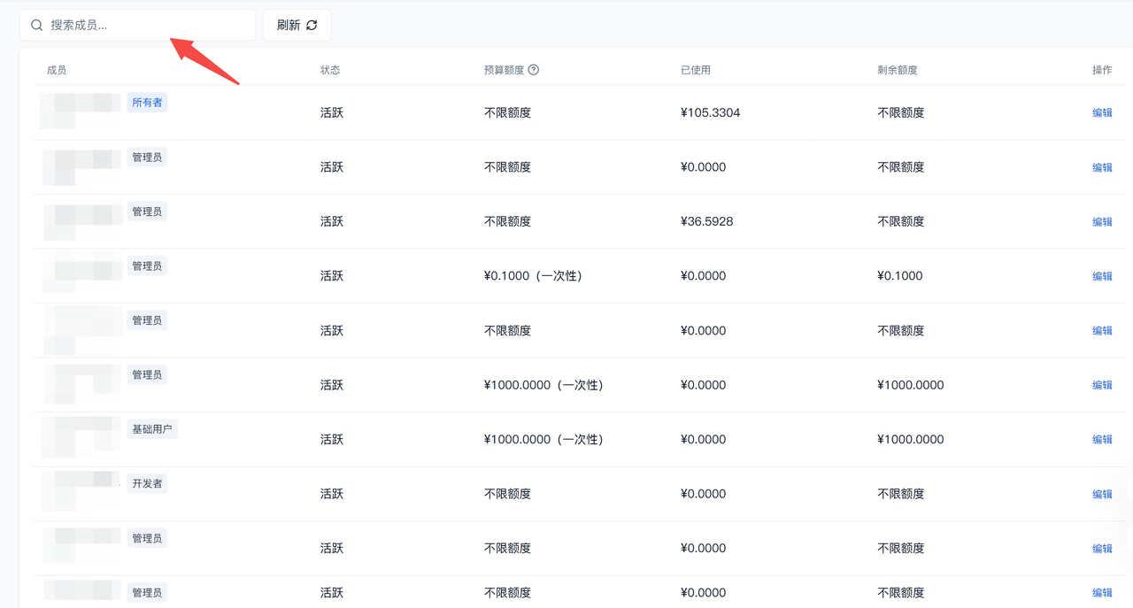1133x608 pixels.
Task: Click the 状态 column header
Action: click(330, 70)
